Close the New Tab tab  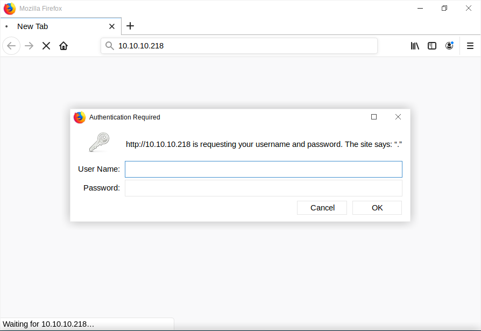[x=112, y=26]
